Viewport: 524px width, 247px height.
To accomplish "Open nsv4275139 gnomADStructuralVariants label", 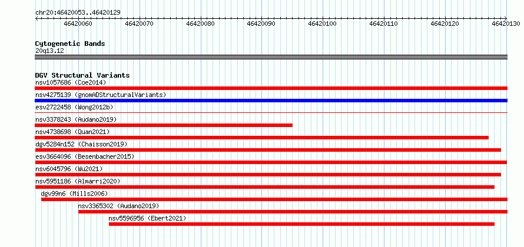I will [x=101, y=95].
